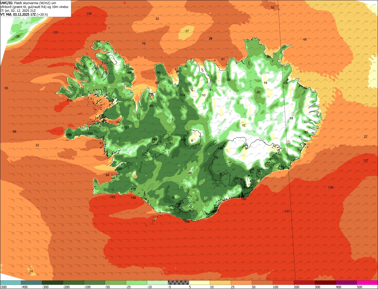Image resolution: width=378 pixels, height=289 pixels.
Task: Click the sea value '127' on the east edge
Action: [x=366, y=160]
